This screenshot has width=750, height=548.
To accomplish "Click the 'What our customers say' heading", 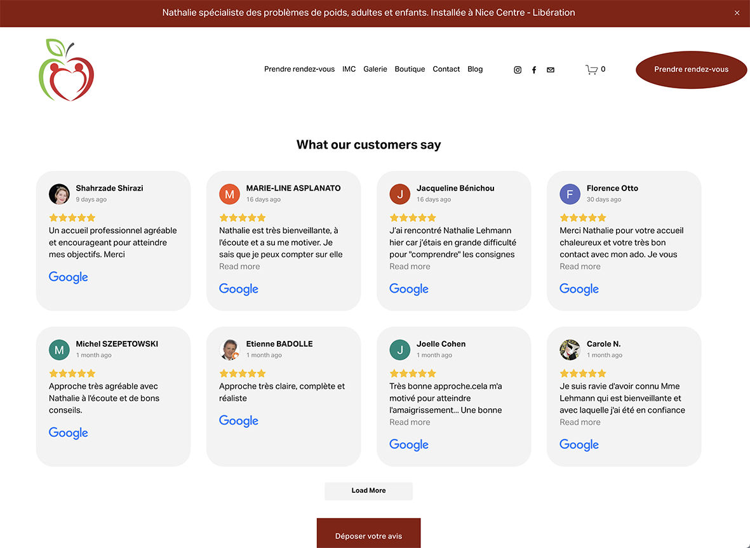I will (369, 145).
